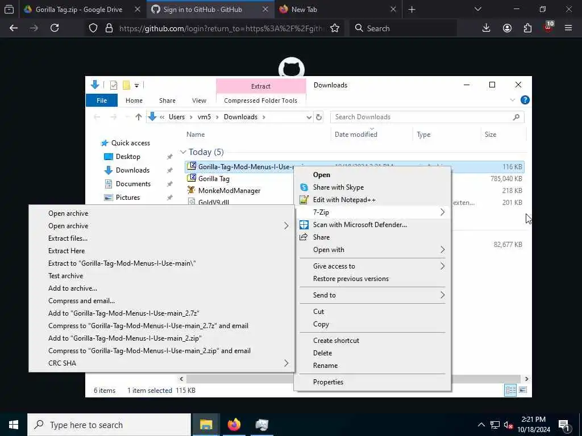
Task: Click the Firefox Search box
Action: tap(403, 28)
